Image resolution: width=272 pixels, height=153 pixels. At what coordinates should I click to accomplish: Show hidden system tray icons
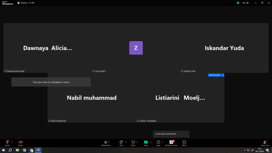245,150
